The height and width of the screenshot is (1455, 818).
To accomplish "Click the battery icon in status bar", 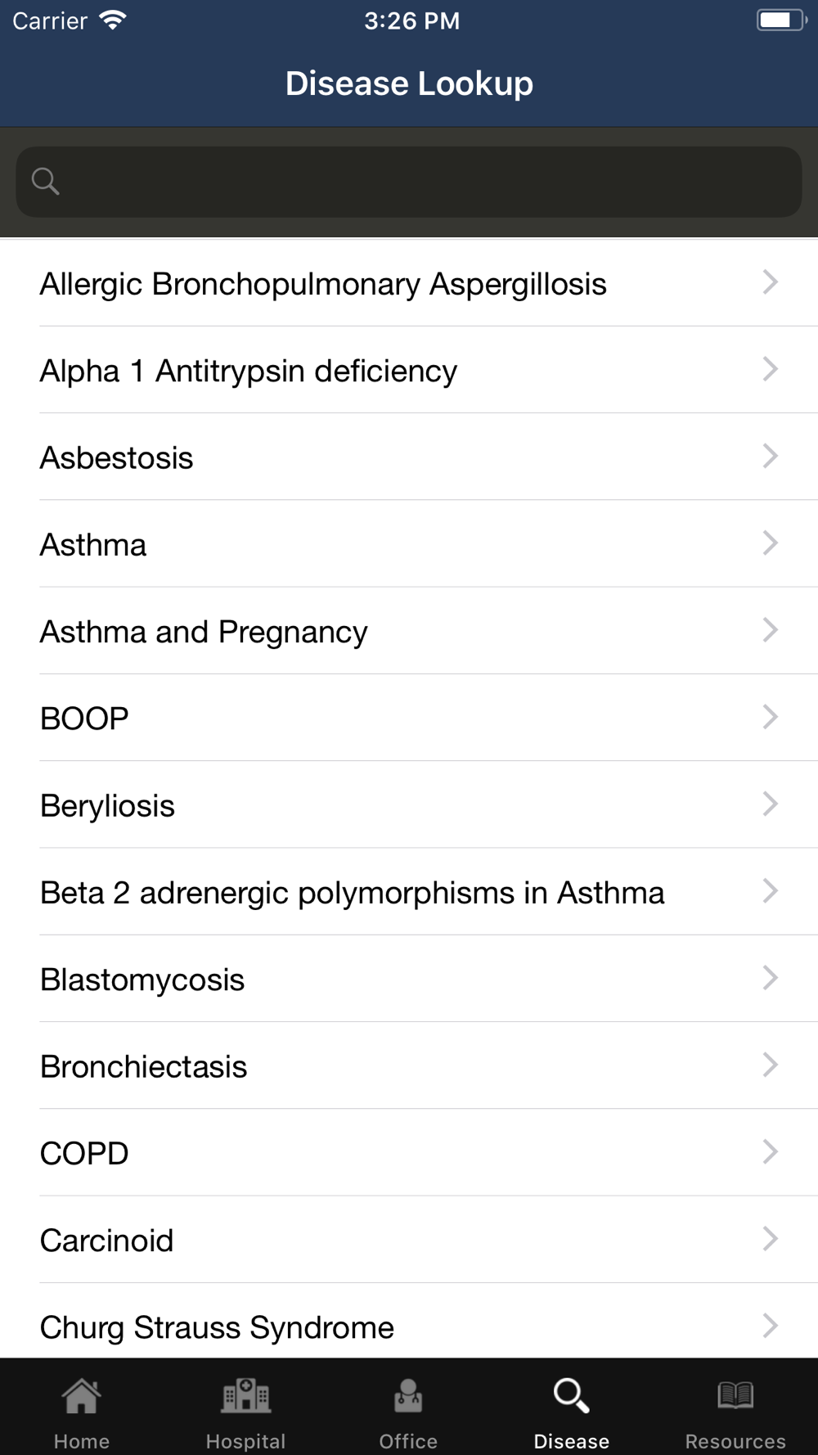I will (x=780, y=20).
